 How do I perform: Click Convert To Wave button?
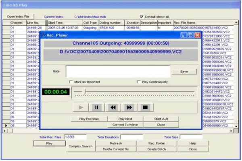(125, 125)
